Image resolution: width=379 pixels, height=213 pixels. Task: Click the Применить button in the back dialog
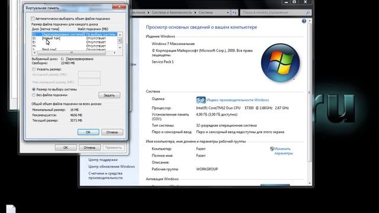click(113, 147)
